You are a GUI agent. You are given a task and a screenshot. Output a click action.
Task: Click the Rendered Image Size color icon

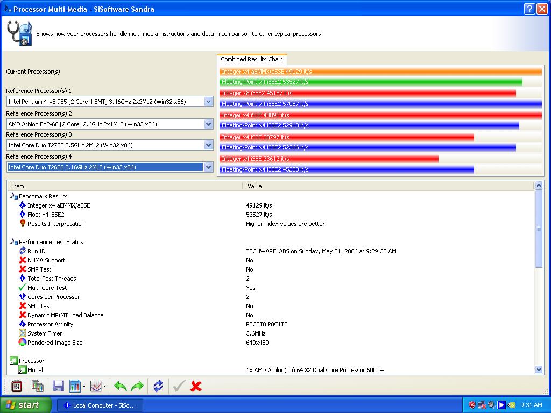pyautogui.click(x=23, y=342)
